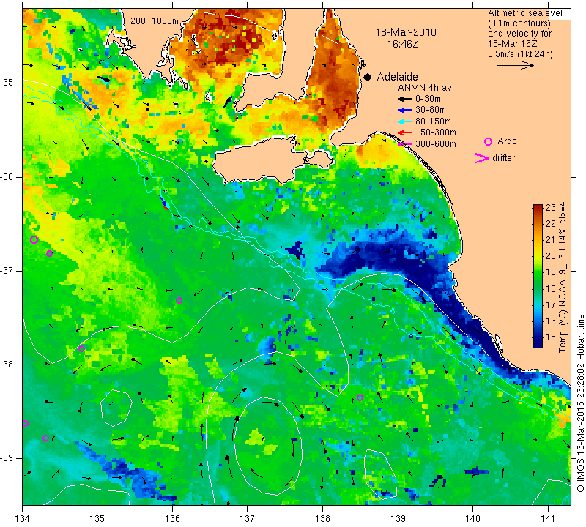Click the Argo float circle near 134.3E, 38.8S
This screenshot has width=586, height=527.
point(45,438)
